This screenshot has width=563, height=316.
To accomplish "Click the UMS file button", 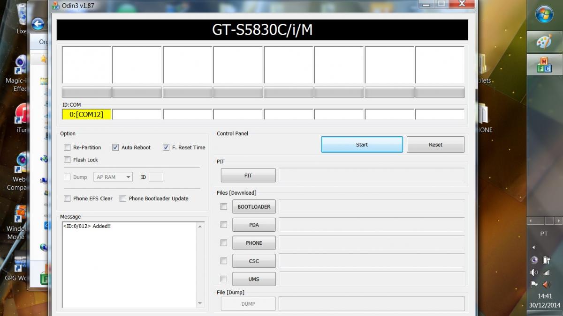I will 254,279.
